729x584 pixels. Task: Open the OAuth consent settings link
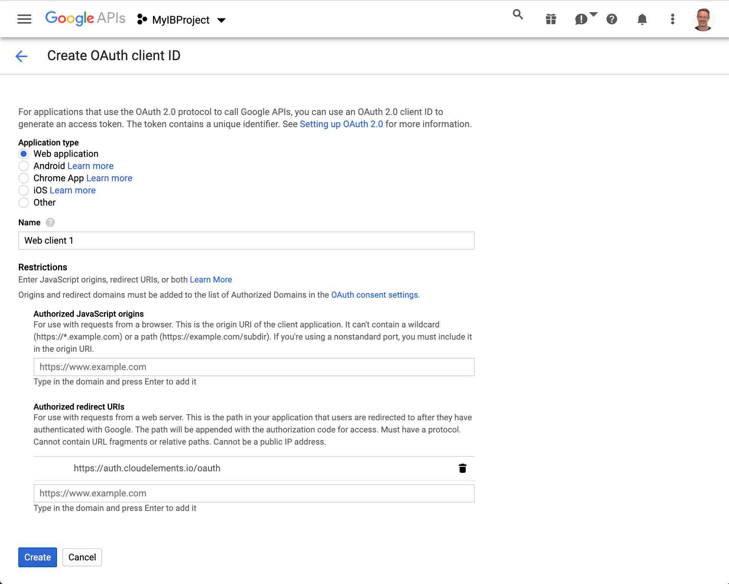[374, 295]
